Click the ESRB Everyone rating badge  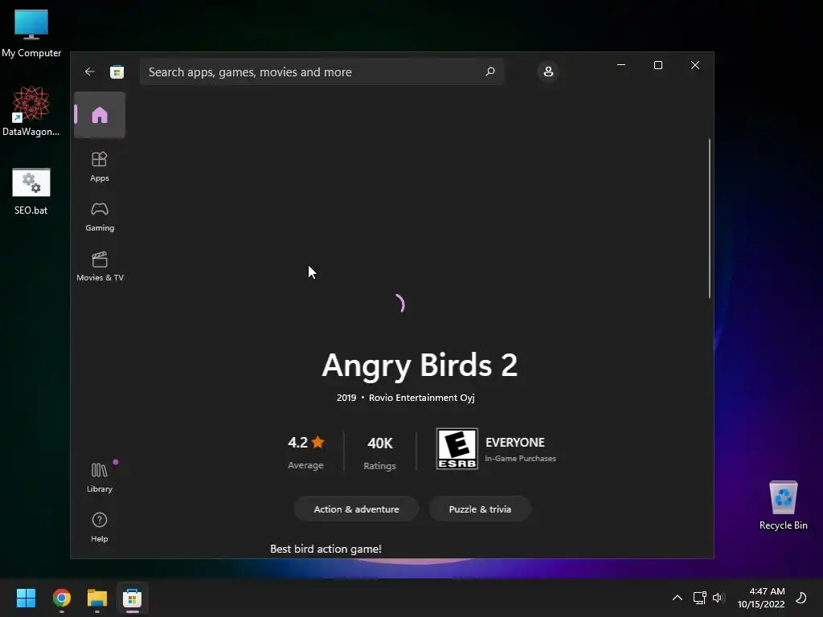(x=457, y=449)
